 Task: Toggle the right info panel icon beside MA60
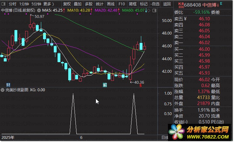click(x=154, y=10)
